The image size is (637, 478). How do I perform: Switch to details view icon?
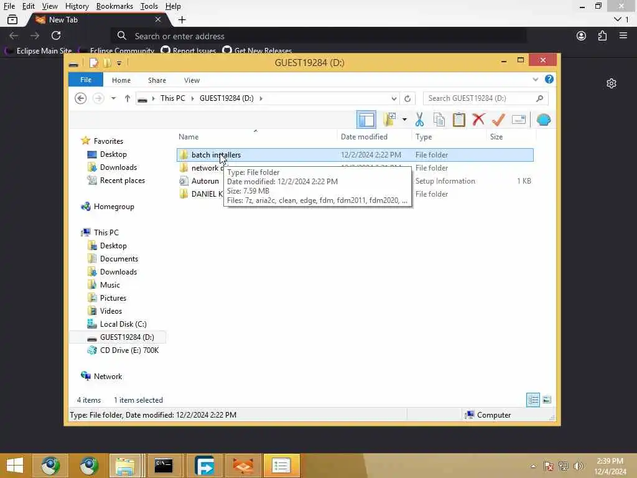pos(533,400)
